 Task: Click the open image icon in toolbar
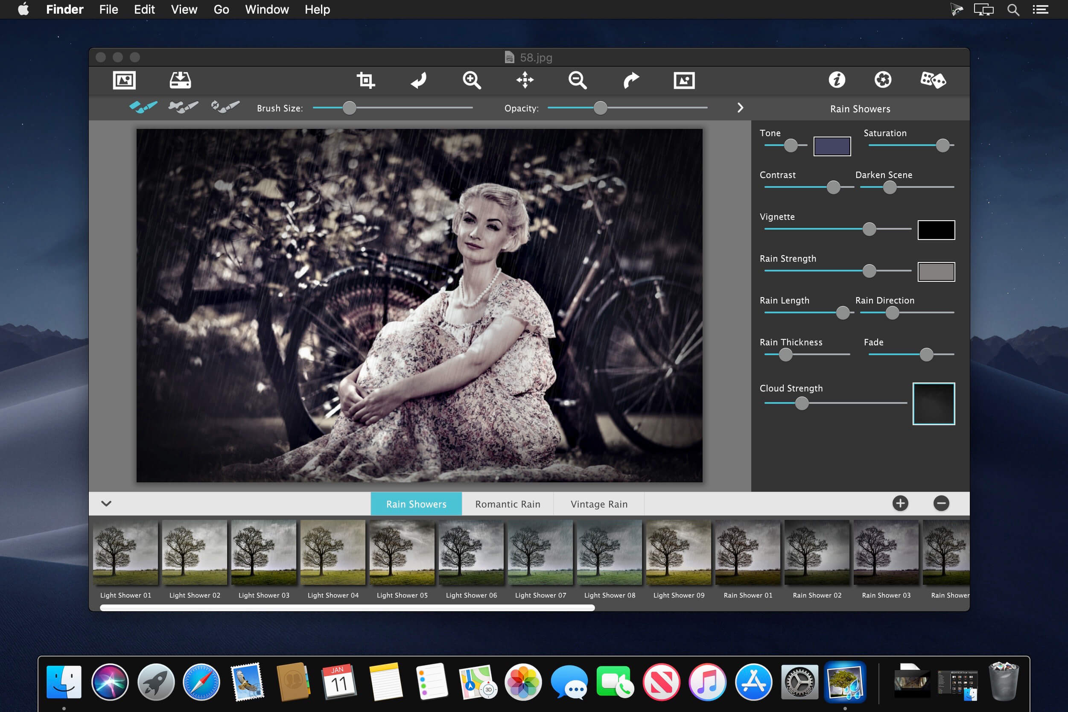tap(124, 80)
